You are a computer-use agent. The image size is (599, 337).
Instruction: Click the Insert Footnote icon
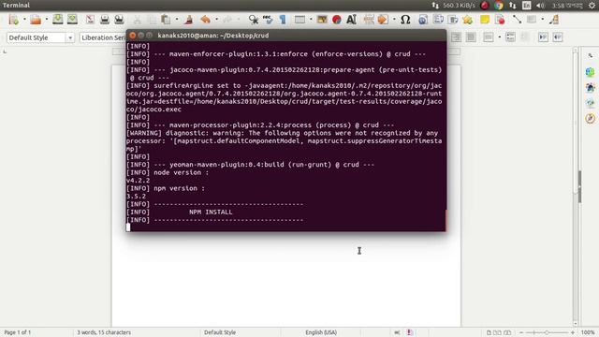pos(438,19)
